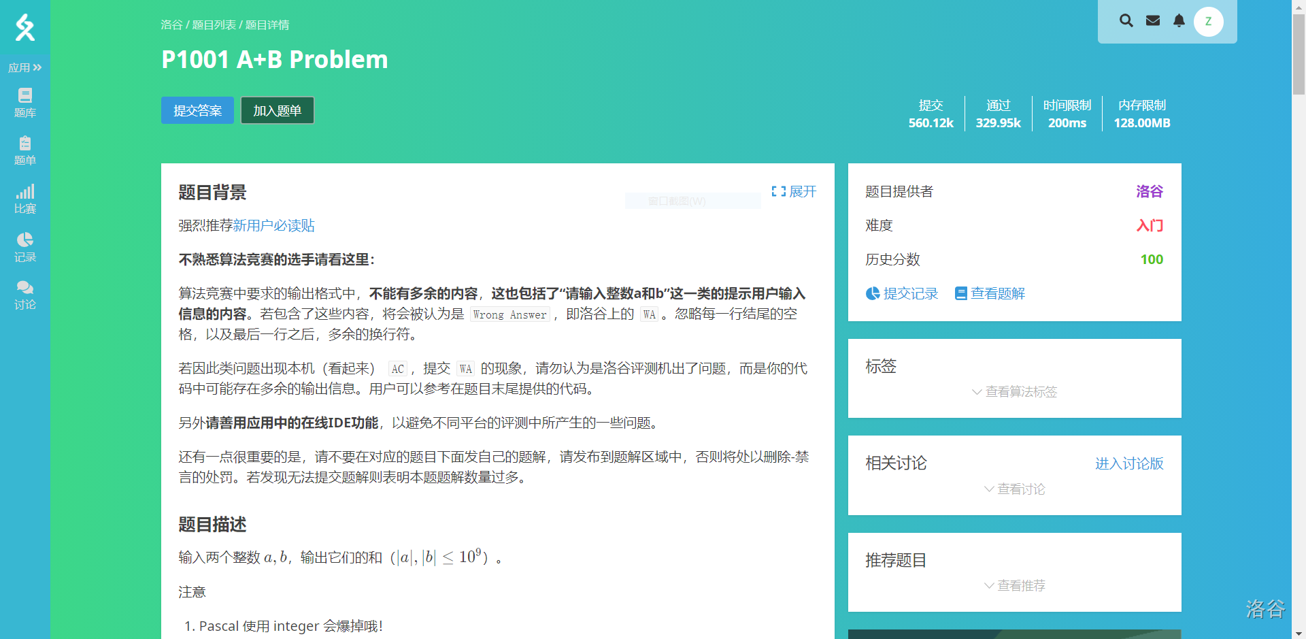Expand 查看推荐 recommended problems

click(x=1014, y=585)
